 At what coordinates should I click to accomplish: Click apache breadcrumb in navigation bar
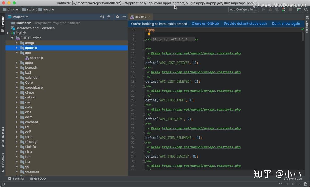point(46,9)
